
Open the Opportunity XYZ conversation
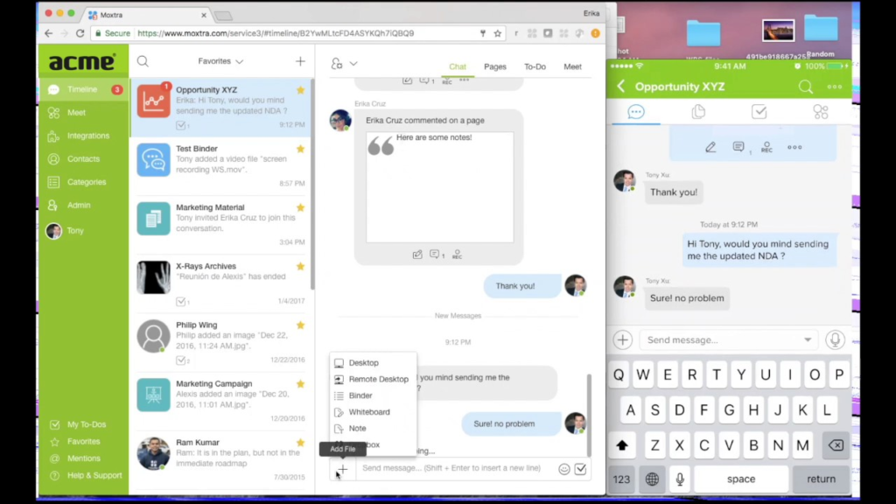(x=220, y=108)
